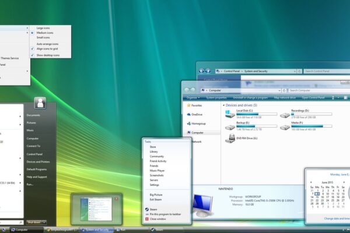350x233 pixels.
Task: Open the Recordings (D:) drive icon
Action: click(284, 113)
